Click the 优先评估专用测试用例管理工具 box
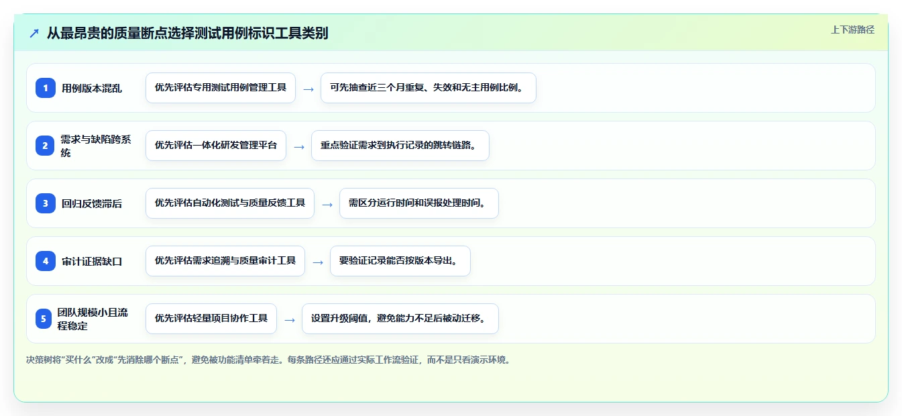The width and height of the screenshot is (902, 416). tap(221, 88)
